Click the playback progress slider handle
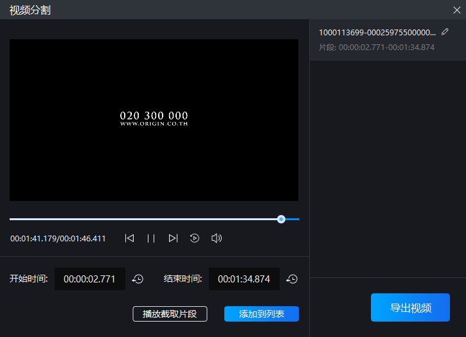This screenshot has height=337, width=466. [281, 219]
